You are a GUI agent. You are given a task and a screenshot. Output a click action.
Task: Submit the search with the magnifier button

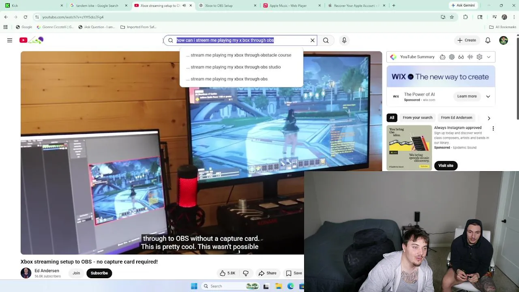(x=326, y=40)
